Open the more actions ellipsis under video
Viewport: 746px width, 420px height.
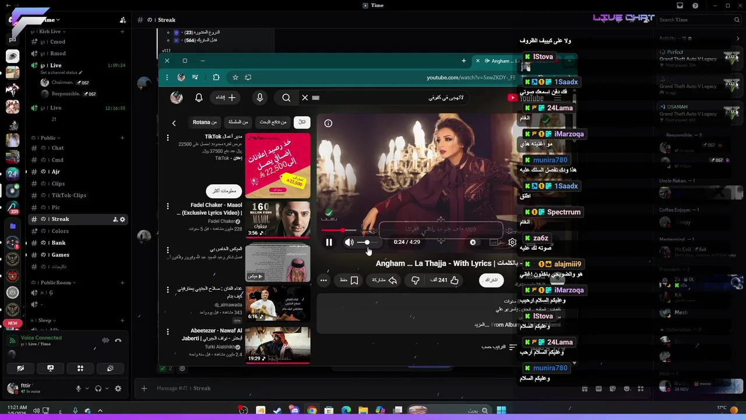point(323,280)
